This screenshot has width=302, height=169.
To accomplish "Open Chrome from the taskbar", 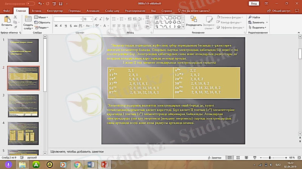I will [x=77, y=164].
